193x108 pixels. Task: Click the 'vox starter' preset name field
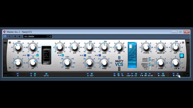click(35, 36)
